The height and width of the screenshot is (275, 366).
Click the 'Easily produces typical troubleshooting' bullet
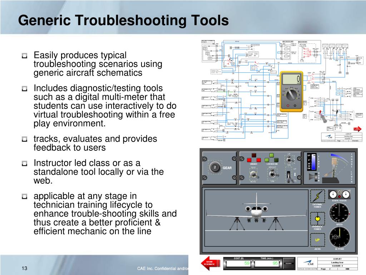tap(98, 64)
